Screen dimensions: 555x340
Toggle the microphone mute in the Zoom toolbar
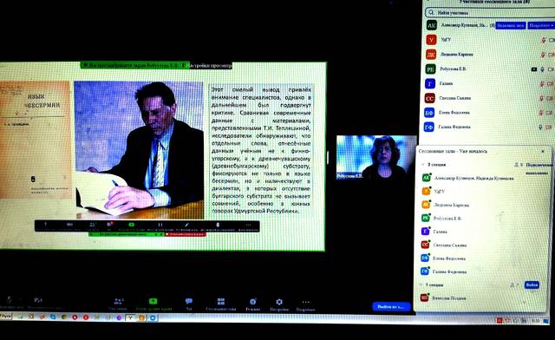click(9, 301)
